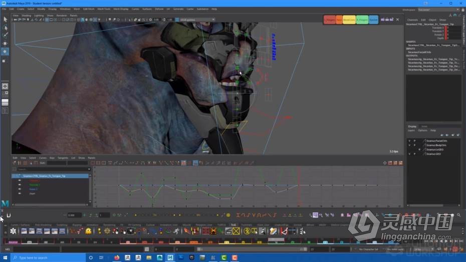Toggle V visibility of SeamusBodyCtrls layer
Viewport: 466px width, 262px height.
[x=409, y=145]
